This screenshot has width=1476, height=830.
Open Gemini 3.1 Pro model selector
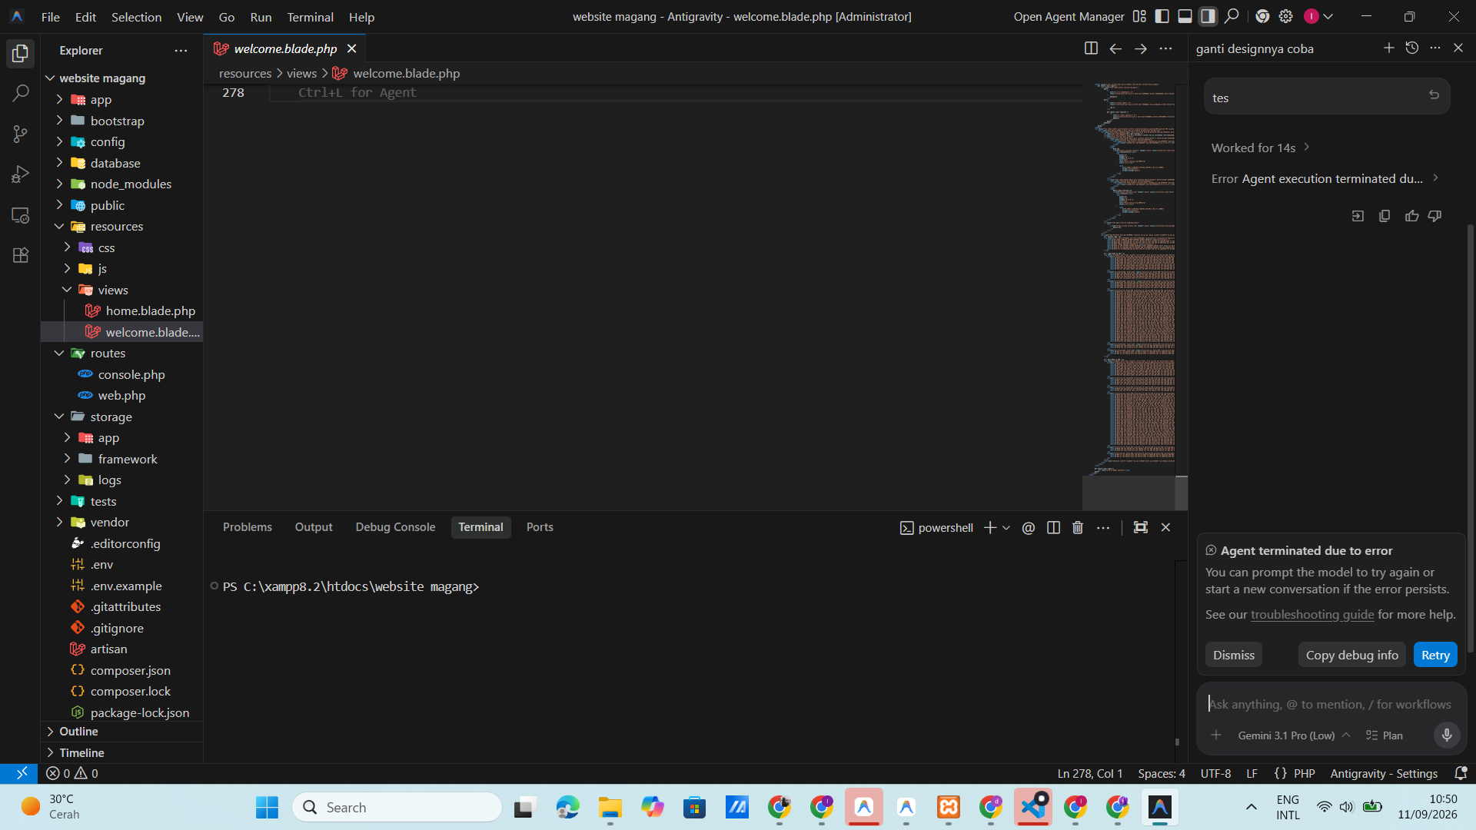(x=1294, y=735)
